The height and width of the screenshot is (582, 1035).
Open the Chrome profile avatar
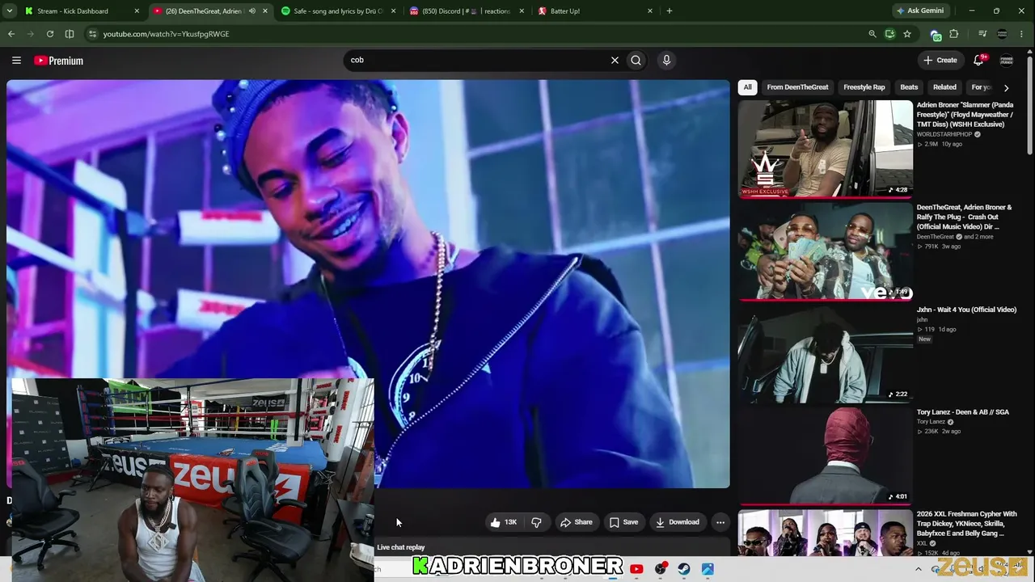1003,34
